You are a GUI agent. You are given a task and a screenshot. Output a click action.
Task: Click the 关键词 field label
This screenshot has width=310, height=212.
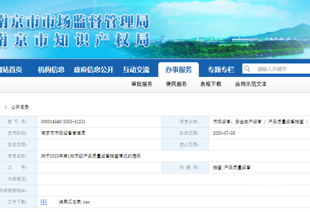(189, 167)
